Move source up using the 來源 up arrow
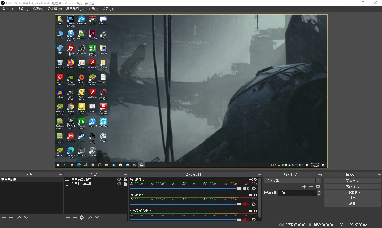The height and width of the screenshot is (228, 382). [90, 217]
